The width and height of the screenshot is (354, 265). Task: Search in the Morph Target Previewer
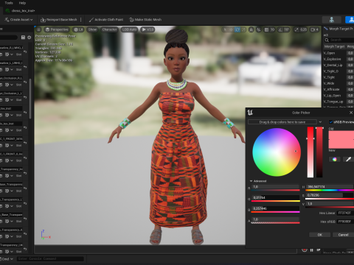339,40
